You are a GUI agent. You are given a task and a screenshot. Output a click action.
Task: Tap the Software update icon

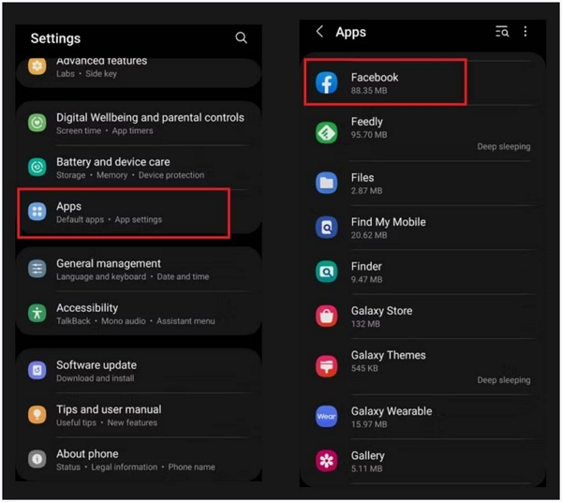click(37, 371)
